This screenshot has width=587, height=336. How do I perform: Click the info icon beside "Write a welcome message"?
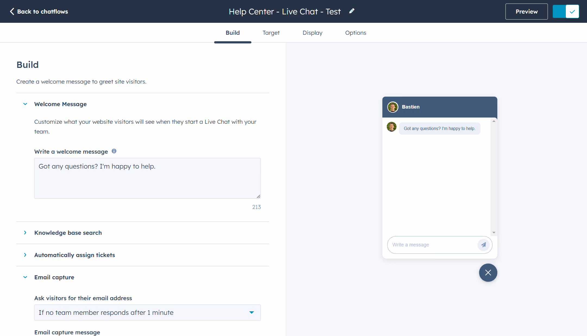click(114, 151)
